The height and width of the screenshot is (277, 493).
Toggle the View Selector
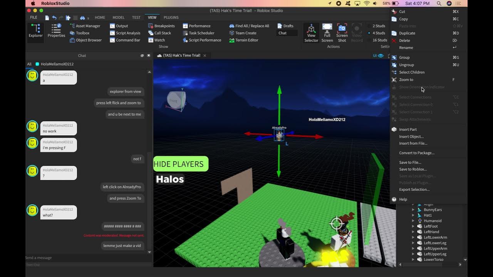[x=311, y=33]
